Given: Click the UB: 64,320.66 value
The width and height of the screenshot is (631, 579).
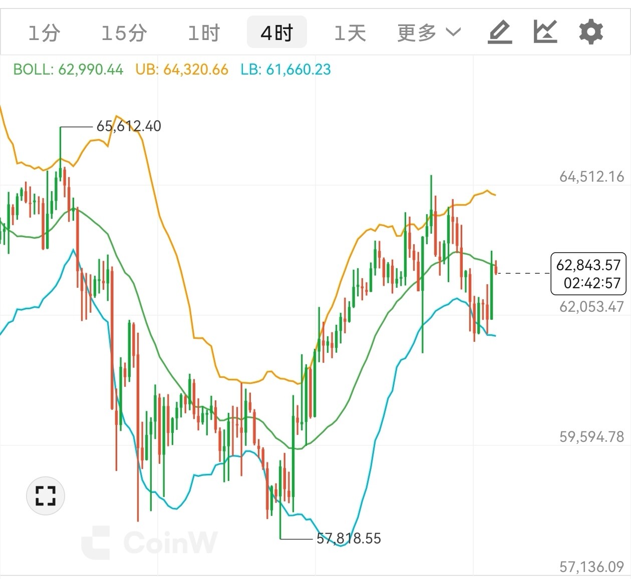Looking at the screenshot, I should click(182, 70).
